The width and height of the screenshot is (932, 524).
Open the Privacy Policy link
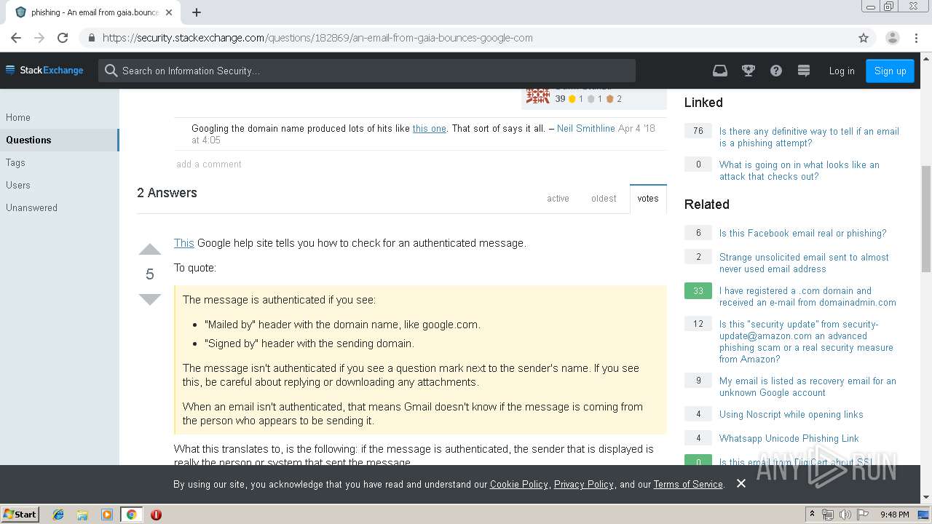(x=584, y=484)
